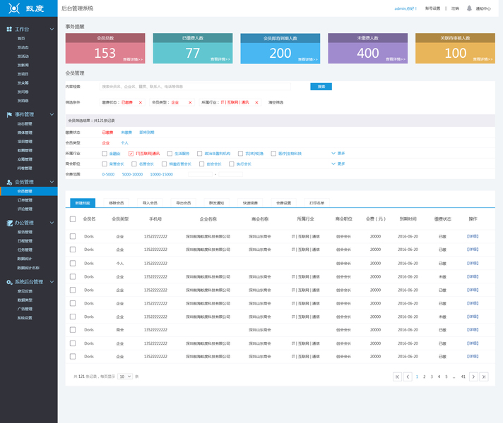
Task: Check the 执行会长 position checkbox
Action: [231, 164]
